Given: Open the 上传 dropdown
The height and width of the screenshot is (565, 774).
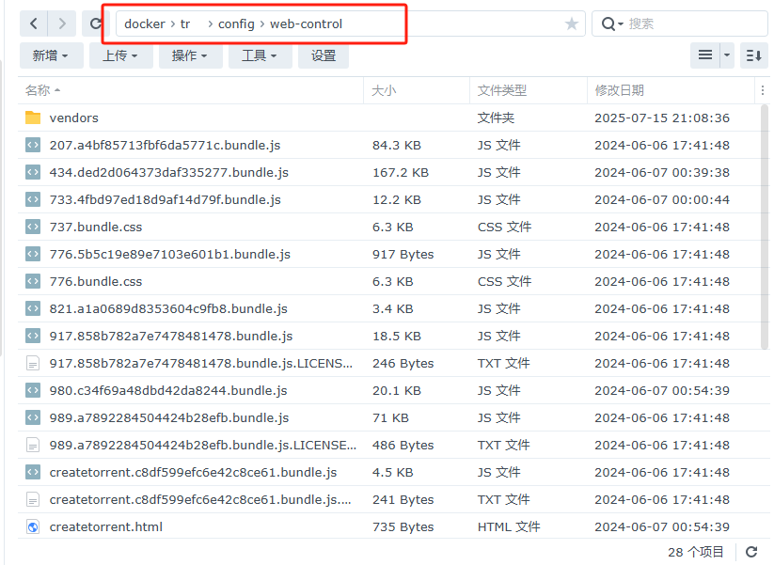Looking at the screenshot, I should (x=120, y=55).
